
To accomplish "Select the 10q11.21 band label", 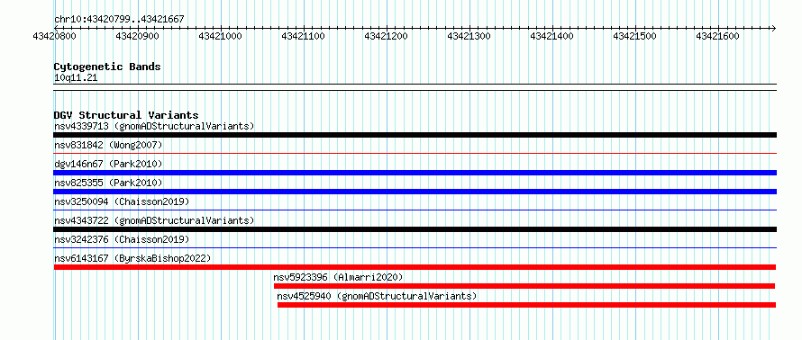I will (x=76, y=78).
